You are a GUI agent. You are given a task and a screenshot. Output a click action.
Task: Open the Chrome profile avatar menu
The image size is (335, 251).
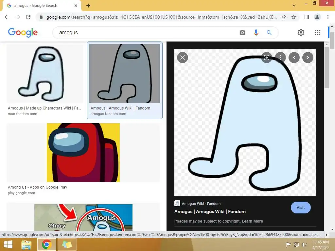317,17
